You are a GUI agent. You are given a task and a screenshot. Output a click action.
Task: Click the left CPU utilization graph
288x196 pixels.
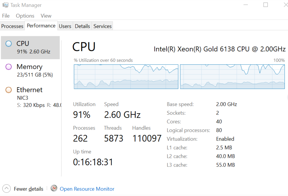(126, 77)
